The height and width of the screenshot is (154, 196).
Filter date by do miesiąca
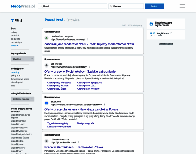(17, 42)
